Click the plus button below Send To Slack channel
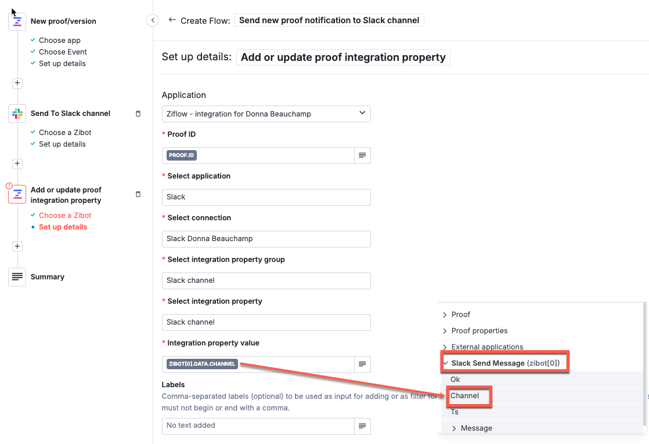The image size is (649, 444). 17,163
